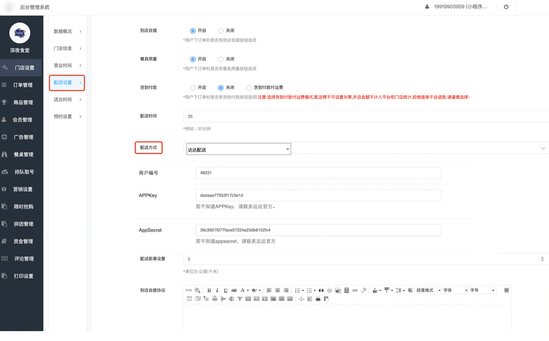This screenshot has width=549, height=341.
Task: Open 餐桌管理 in sidebar
Action: coord(21,154)
